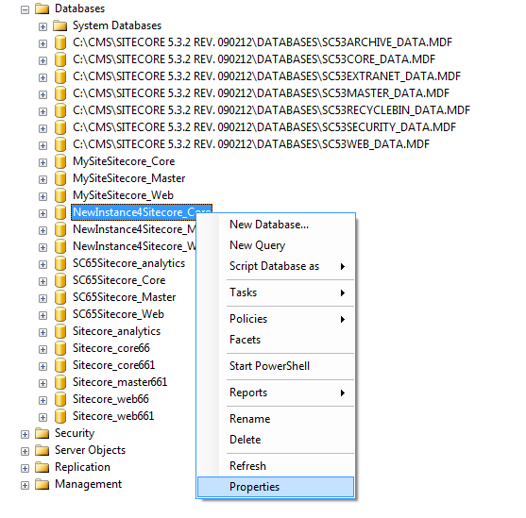Select the MySiteSitecore_Master database label
The height and width of the screenshot is (518, 526).
coord(128,178)
